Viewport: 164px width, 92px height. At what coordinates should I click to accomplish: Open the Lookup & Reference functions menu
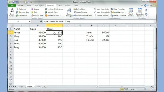coord(55,9)
